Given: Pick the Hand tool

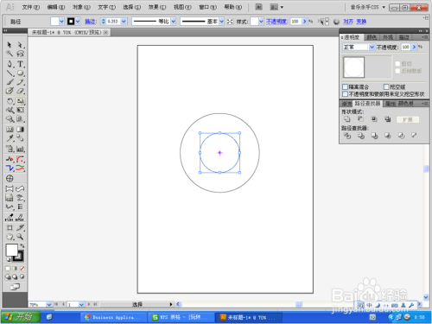Looking at the screenshot, I should (x=10, y=237).
